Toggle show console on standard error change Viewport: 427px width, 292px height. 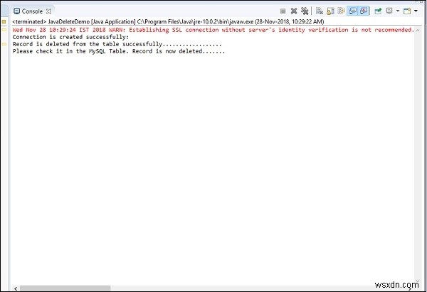364,11
